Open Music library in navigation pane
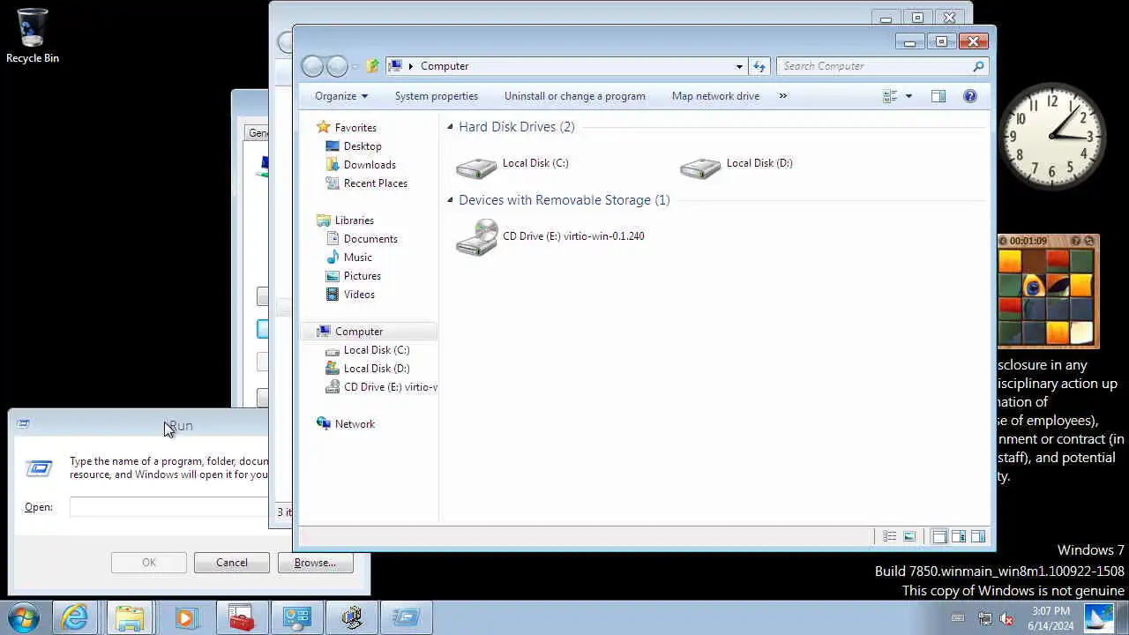The image size is (1129, 635). tap(357, 258)
